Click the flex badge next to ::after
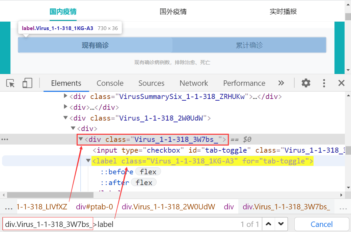The width and height of the screenshot is (351, 232). coord(144,182)
